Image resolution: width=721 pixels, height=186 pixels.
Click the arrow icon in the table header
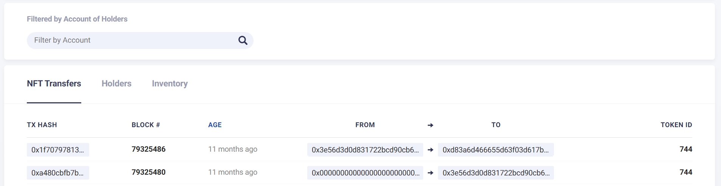tap(430, 125)
